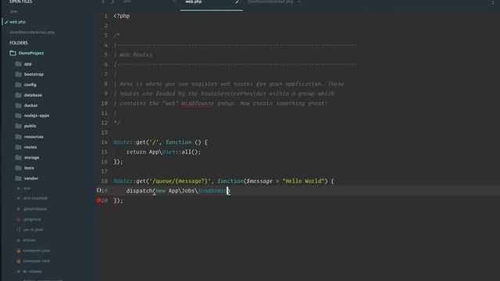Open the .env.example file
The height and width of the screenshot is (281, 500).
point(35,198)
